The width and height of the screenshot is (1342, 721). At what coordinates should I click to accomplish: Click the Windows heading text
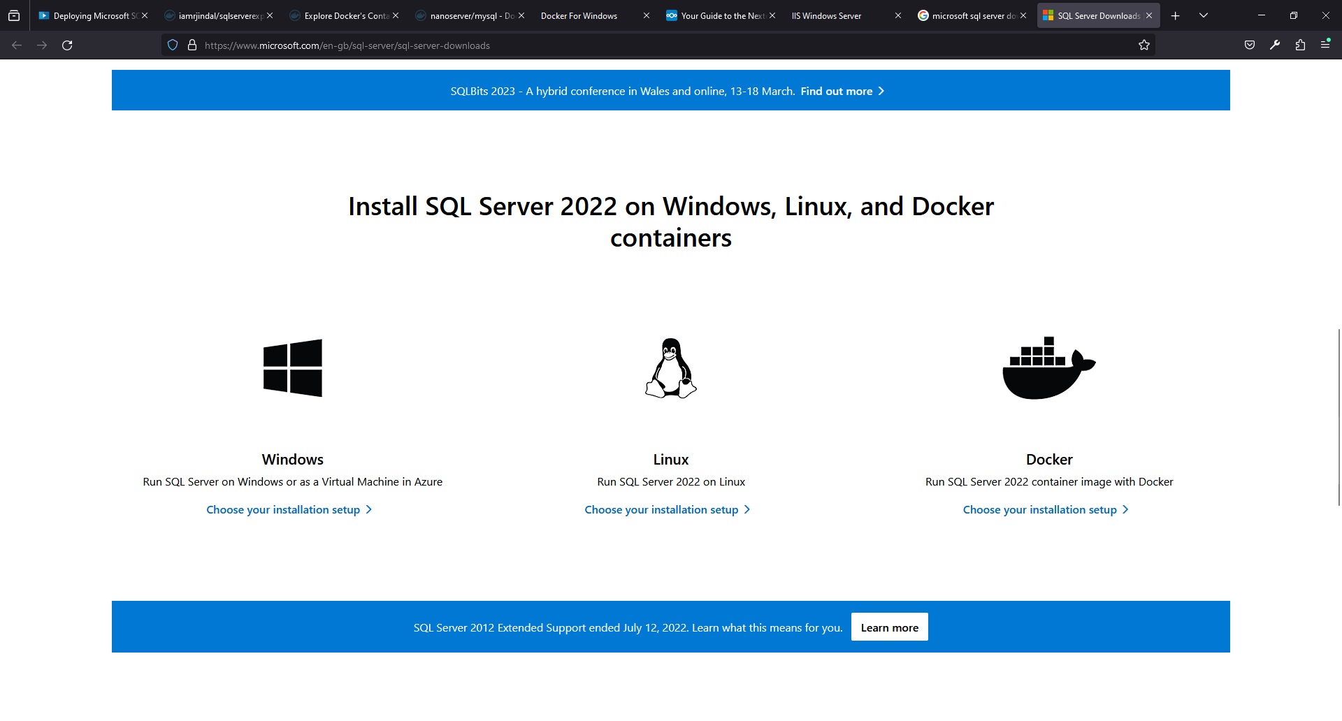tap(293, 460)
